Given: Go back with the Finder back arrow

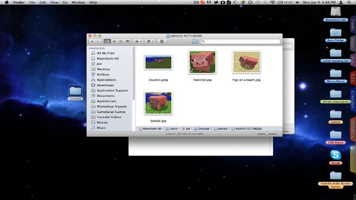Looking at the screenshot, I should (x=92, y=41).
